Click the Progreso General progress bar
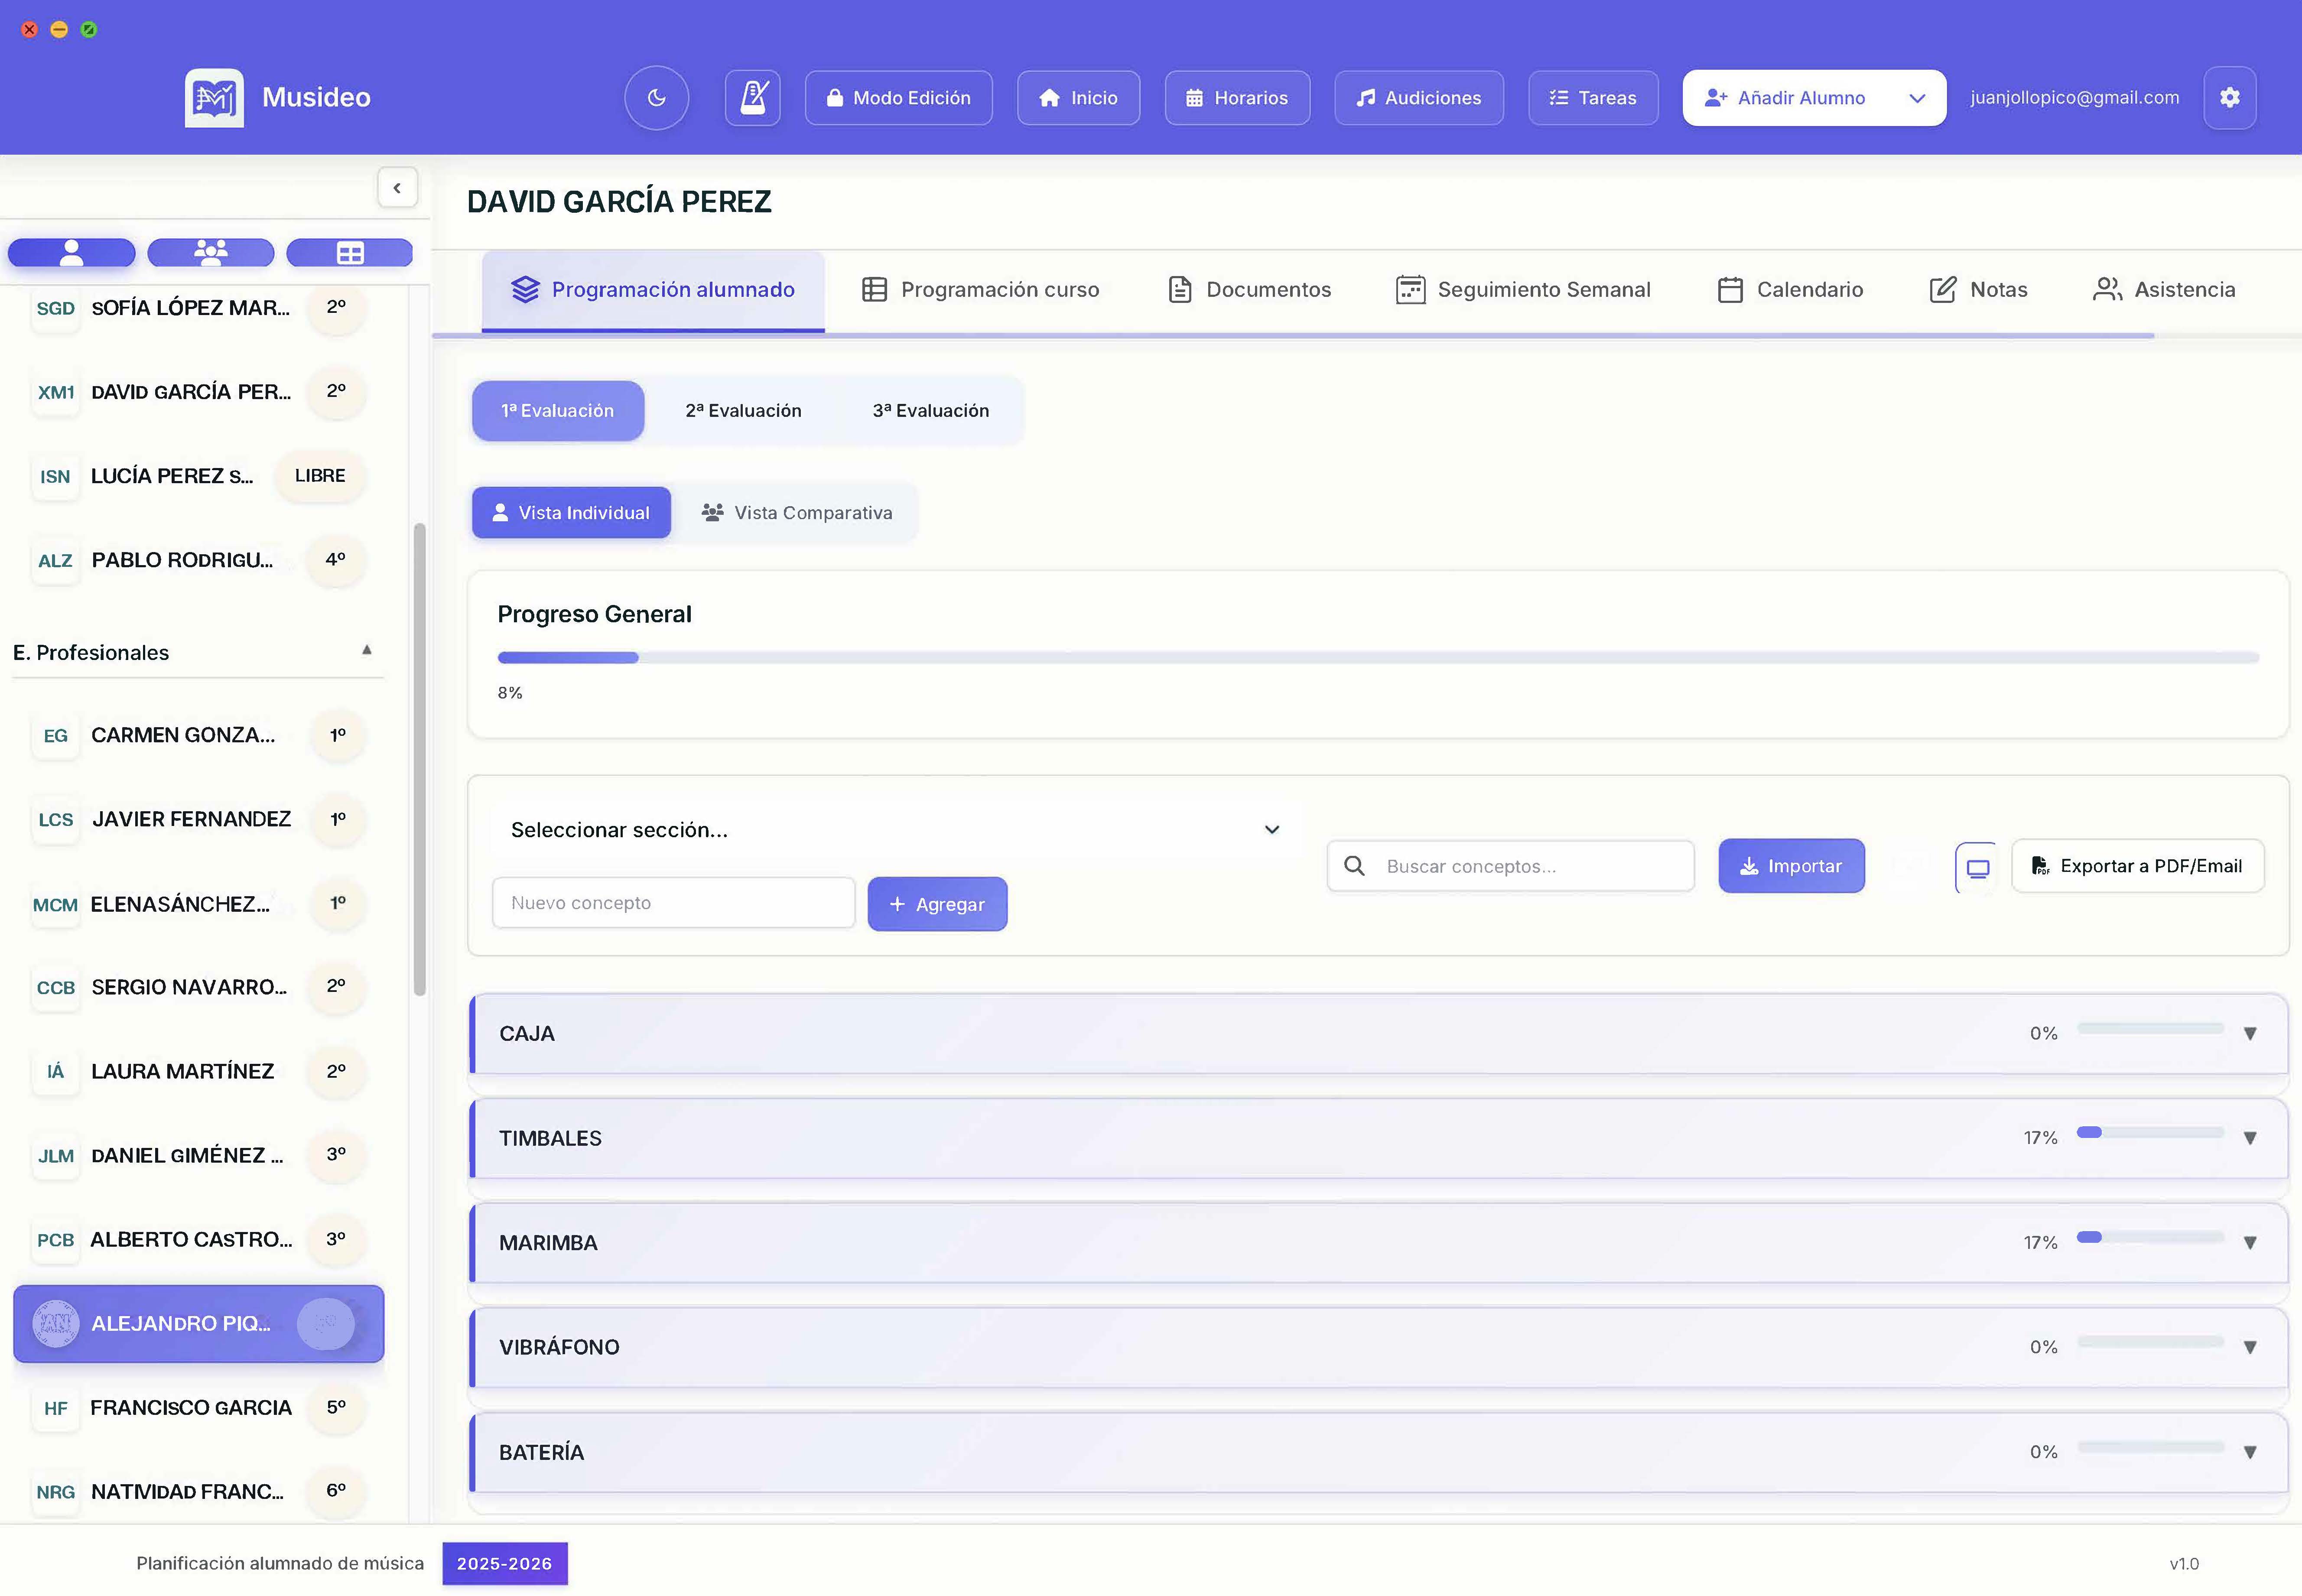This screenshot has width=2302, height=1596. pyautogui.click(x=1377, y=658)
